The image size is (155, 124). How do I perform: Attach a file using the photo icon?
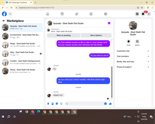coord(52,104)
